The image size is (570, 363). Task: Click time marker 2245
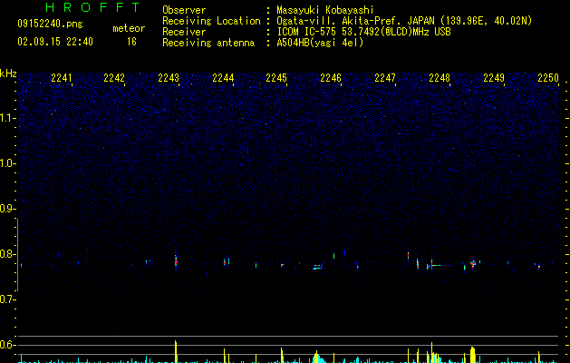[276, 77]
